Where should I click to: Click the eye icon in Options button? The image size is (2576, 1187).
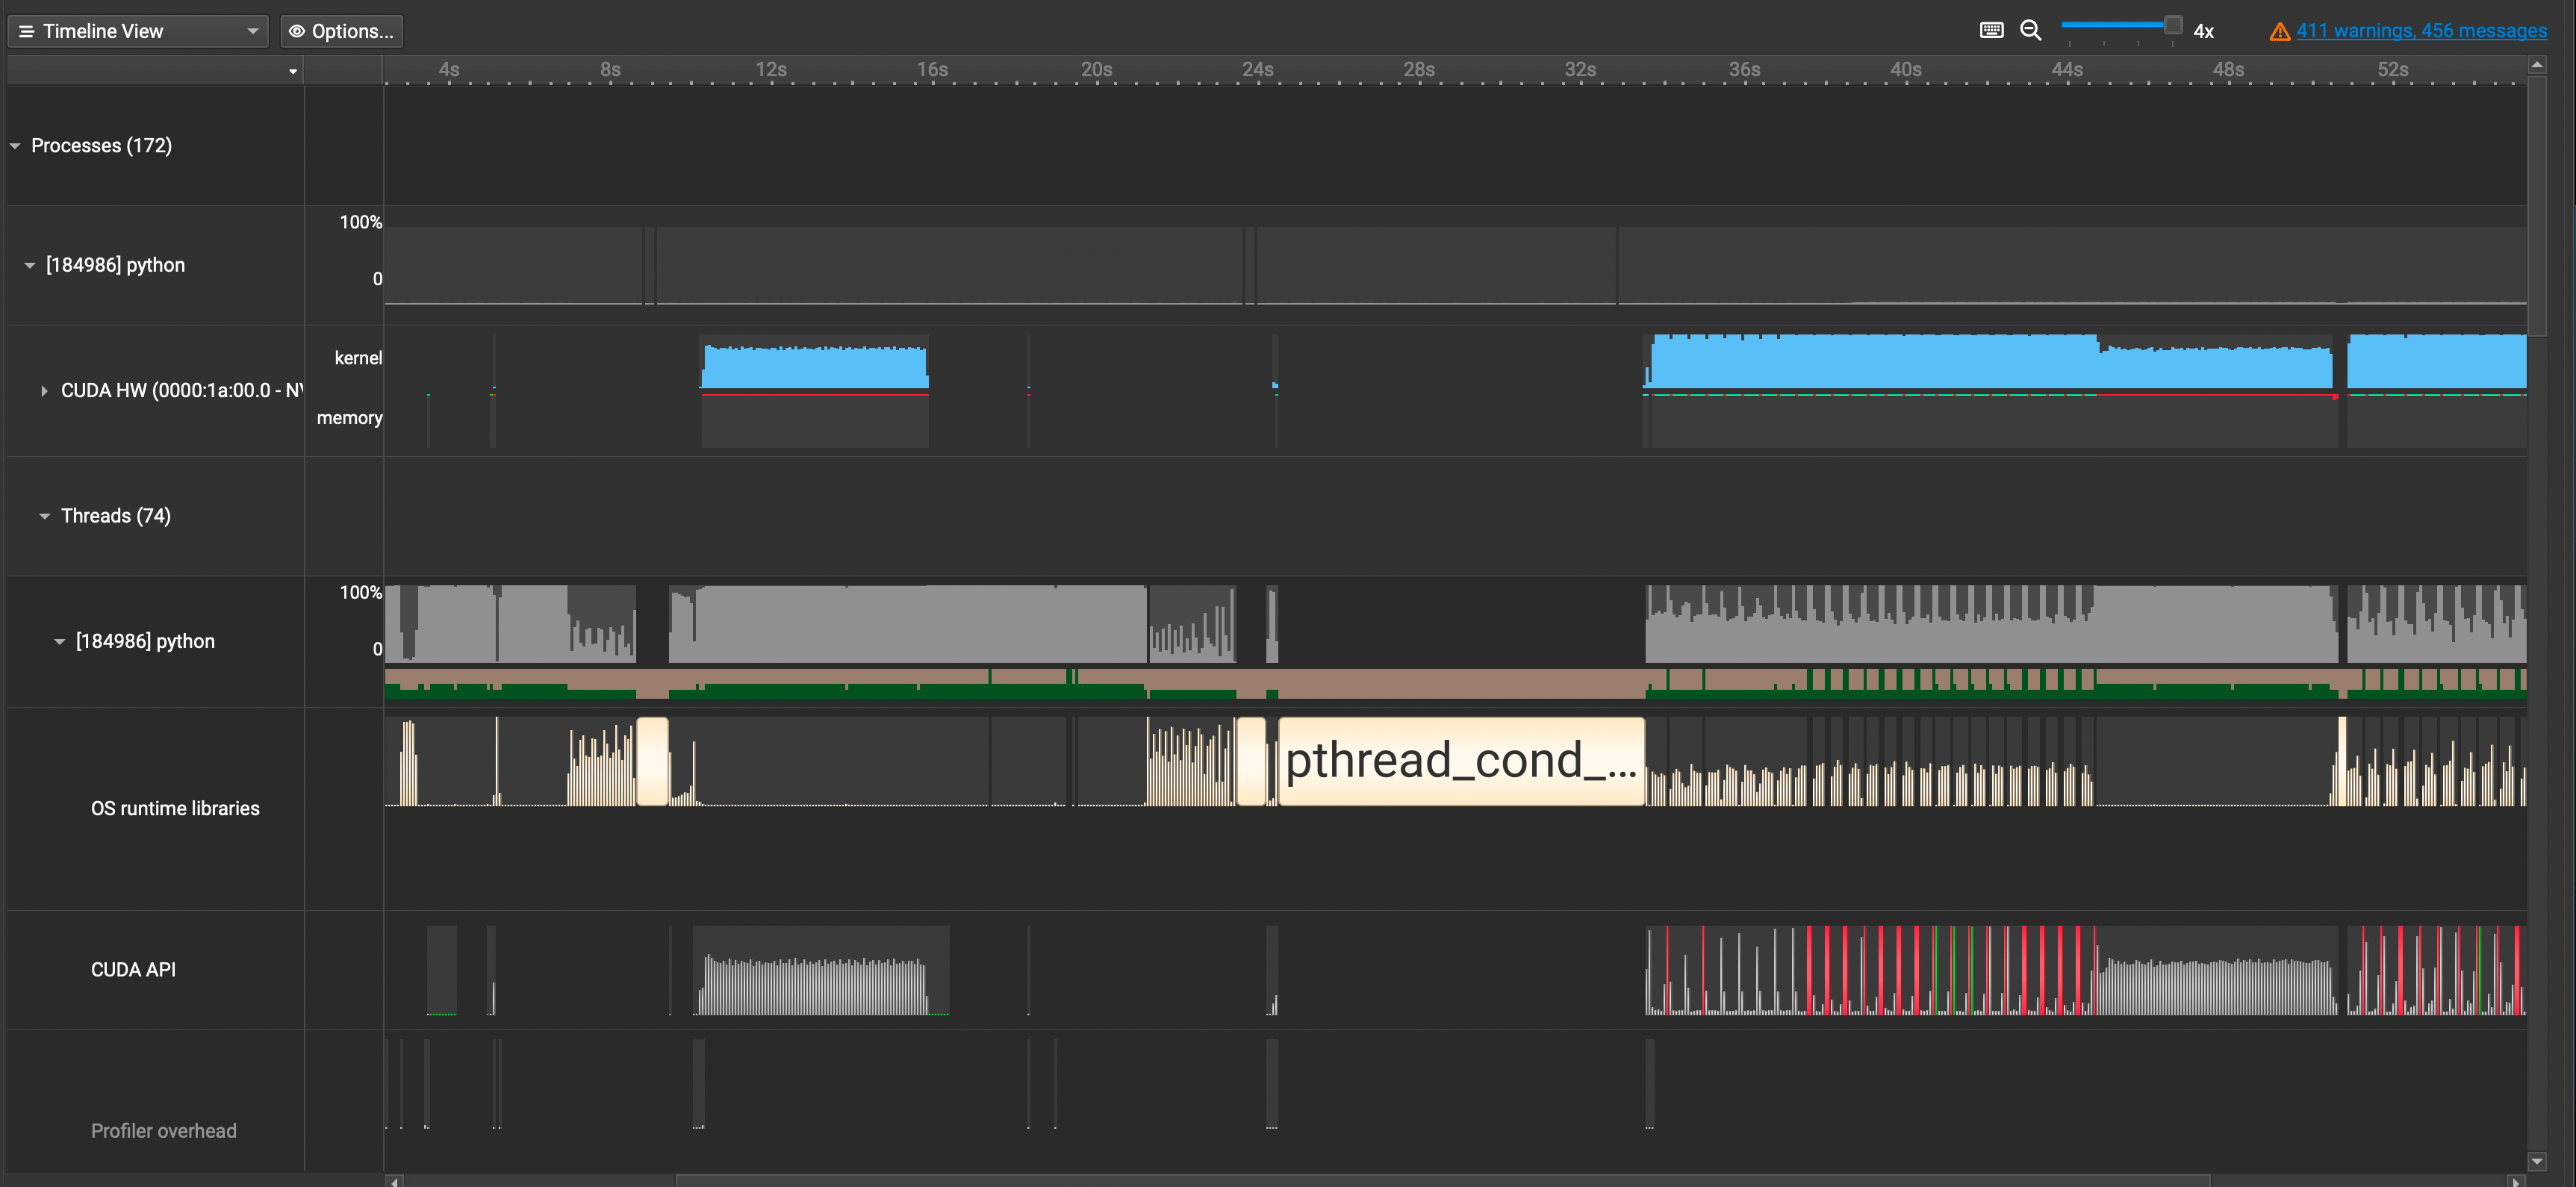[297, 31]
